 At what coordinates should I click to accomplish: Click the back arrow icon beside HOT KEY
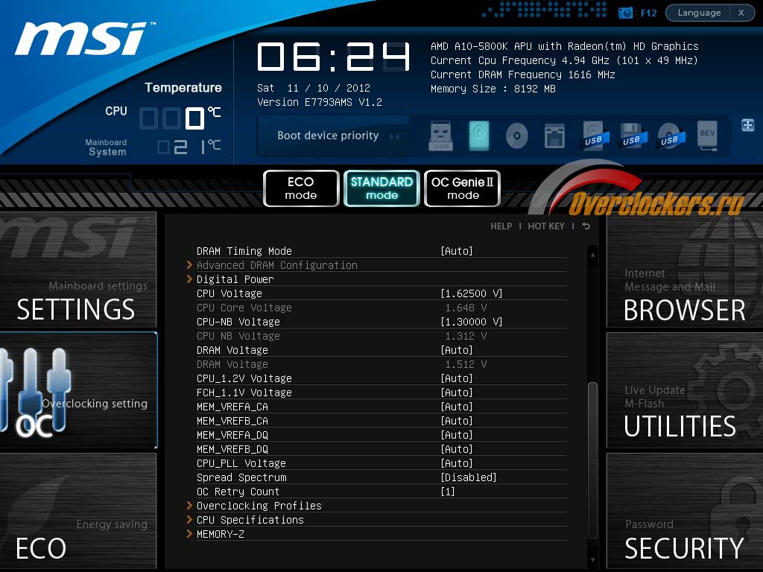tap(586, 226)
